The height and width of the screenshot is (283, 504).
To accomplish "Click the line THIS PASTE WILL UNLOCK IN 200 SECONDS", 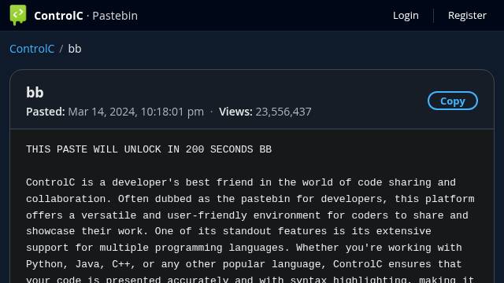I will pos(149,149).
